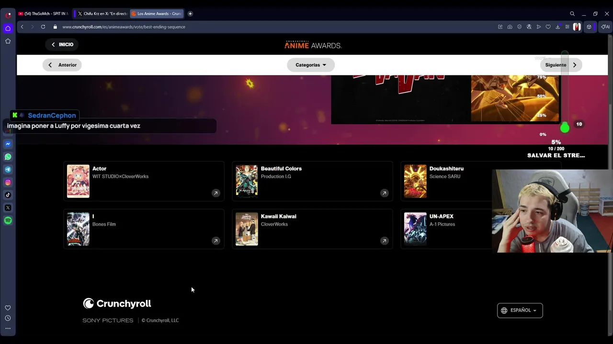
Task: Open the My Flow send arrow icon
Action: click(x=538, y=27)
